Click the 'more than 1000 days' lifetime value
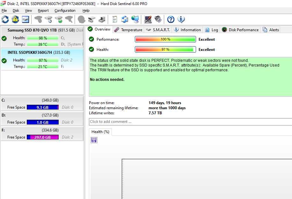Image resolution: width=292 pixels, height=199 pixels. click(x=167, y=108)
